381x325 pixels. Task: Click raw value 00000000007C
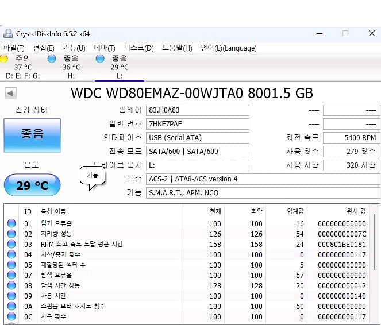[342, 234]
